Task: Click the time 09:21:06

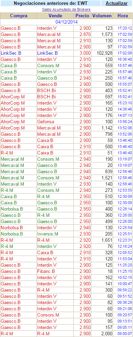Action: pos(125,309)
